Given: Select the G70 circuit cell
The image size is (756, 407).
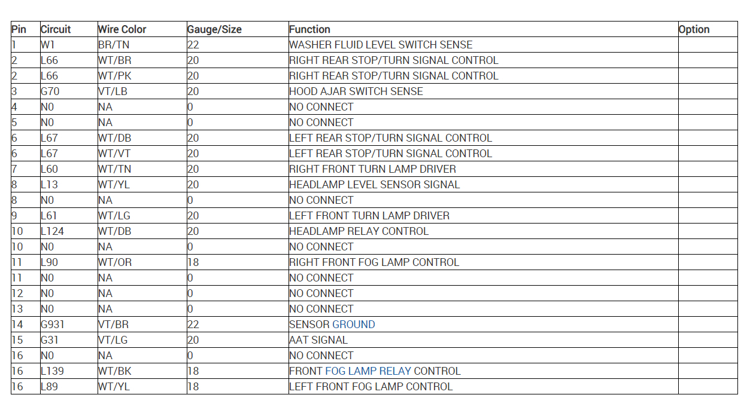Looking at the screenshot, I should [x=50, y=91].
